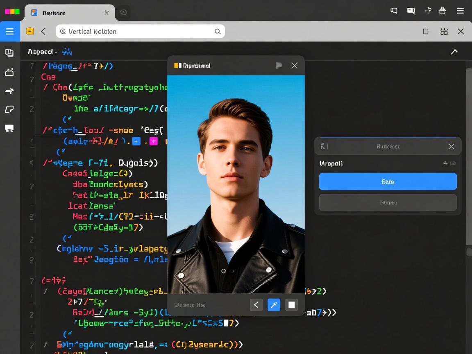Collapse the panel using the top-right chevron
The width and height of the screenshot is (472, 354).
click(x=454, y=52)
